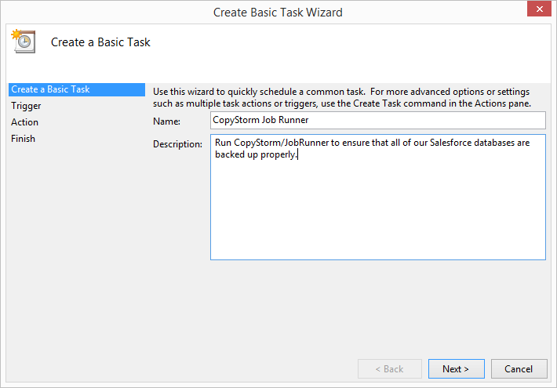Place cursor after 'properly.' in description

(298, 154)
